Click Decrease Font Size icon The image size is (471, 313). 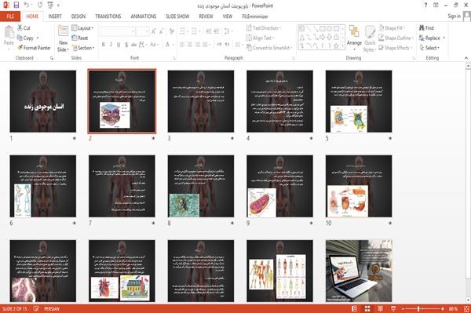pyautogui.click(x=162, y=31)
